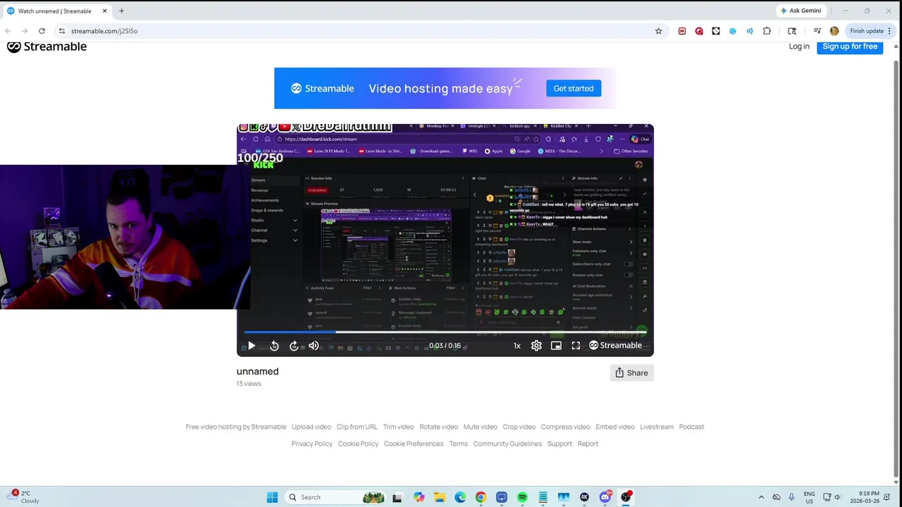Click the address bar URL
This screenshot has height=507, width=902.
click(104, 31)
